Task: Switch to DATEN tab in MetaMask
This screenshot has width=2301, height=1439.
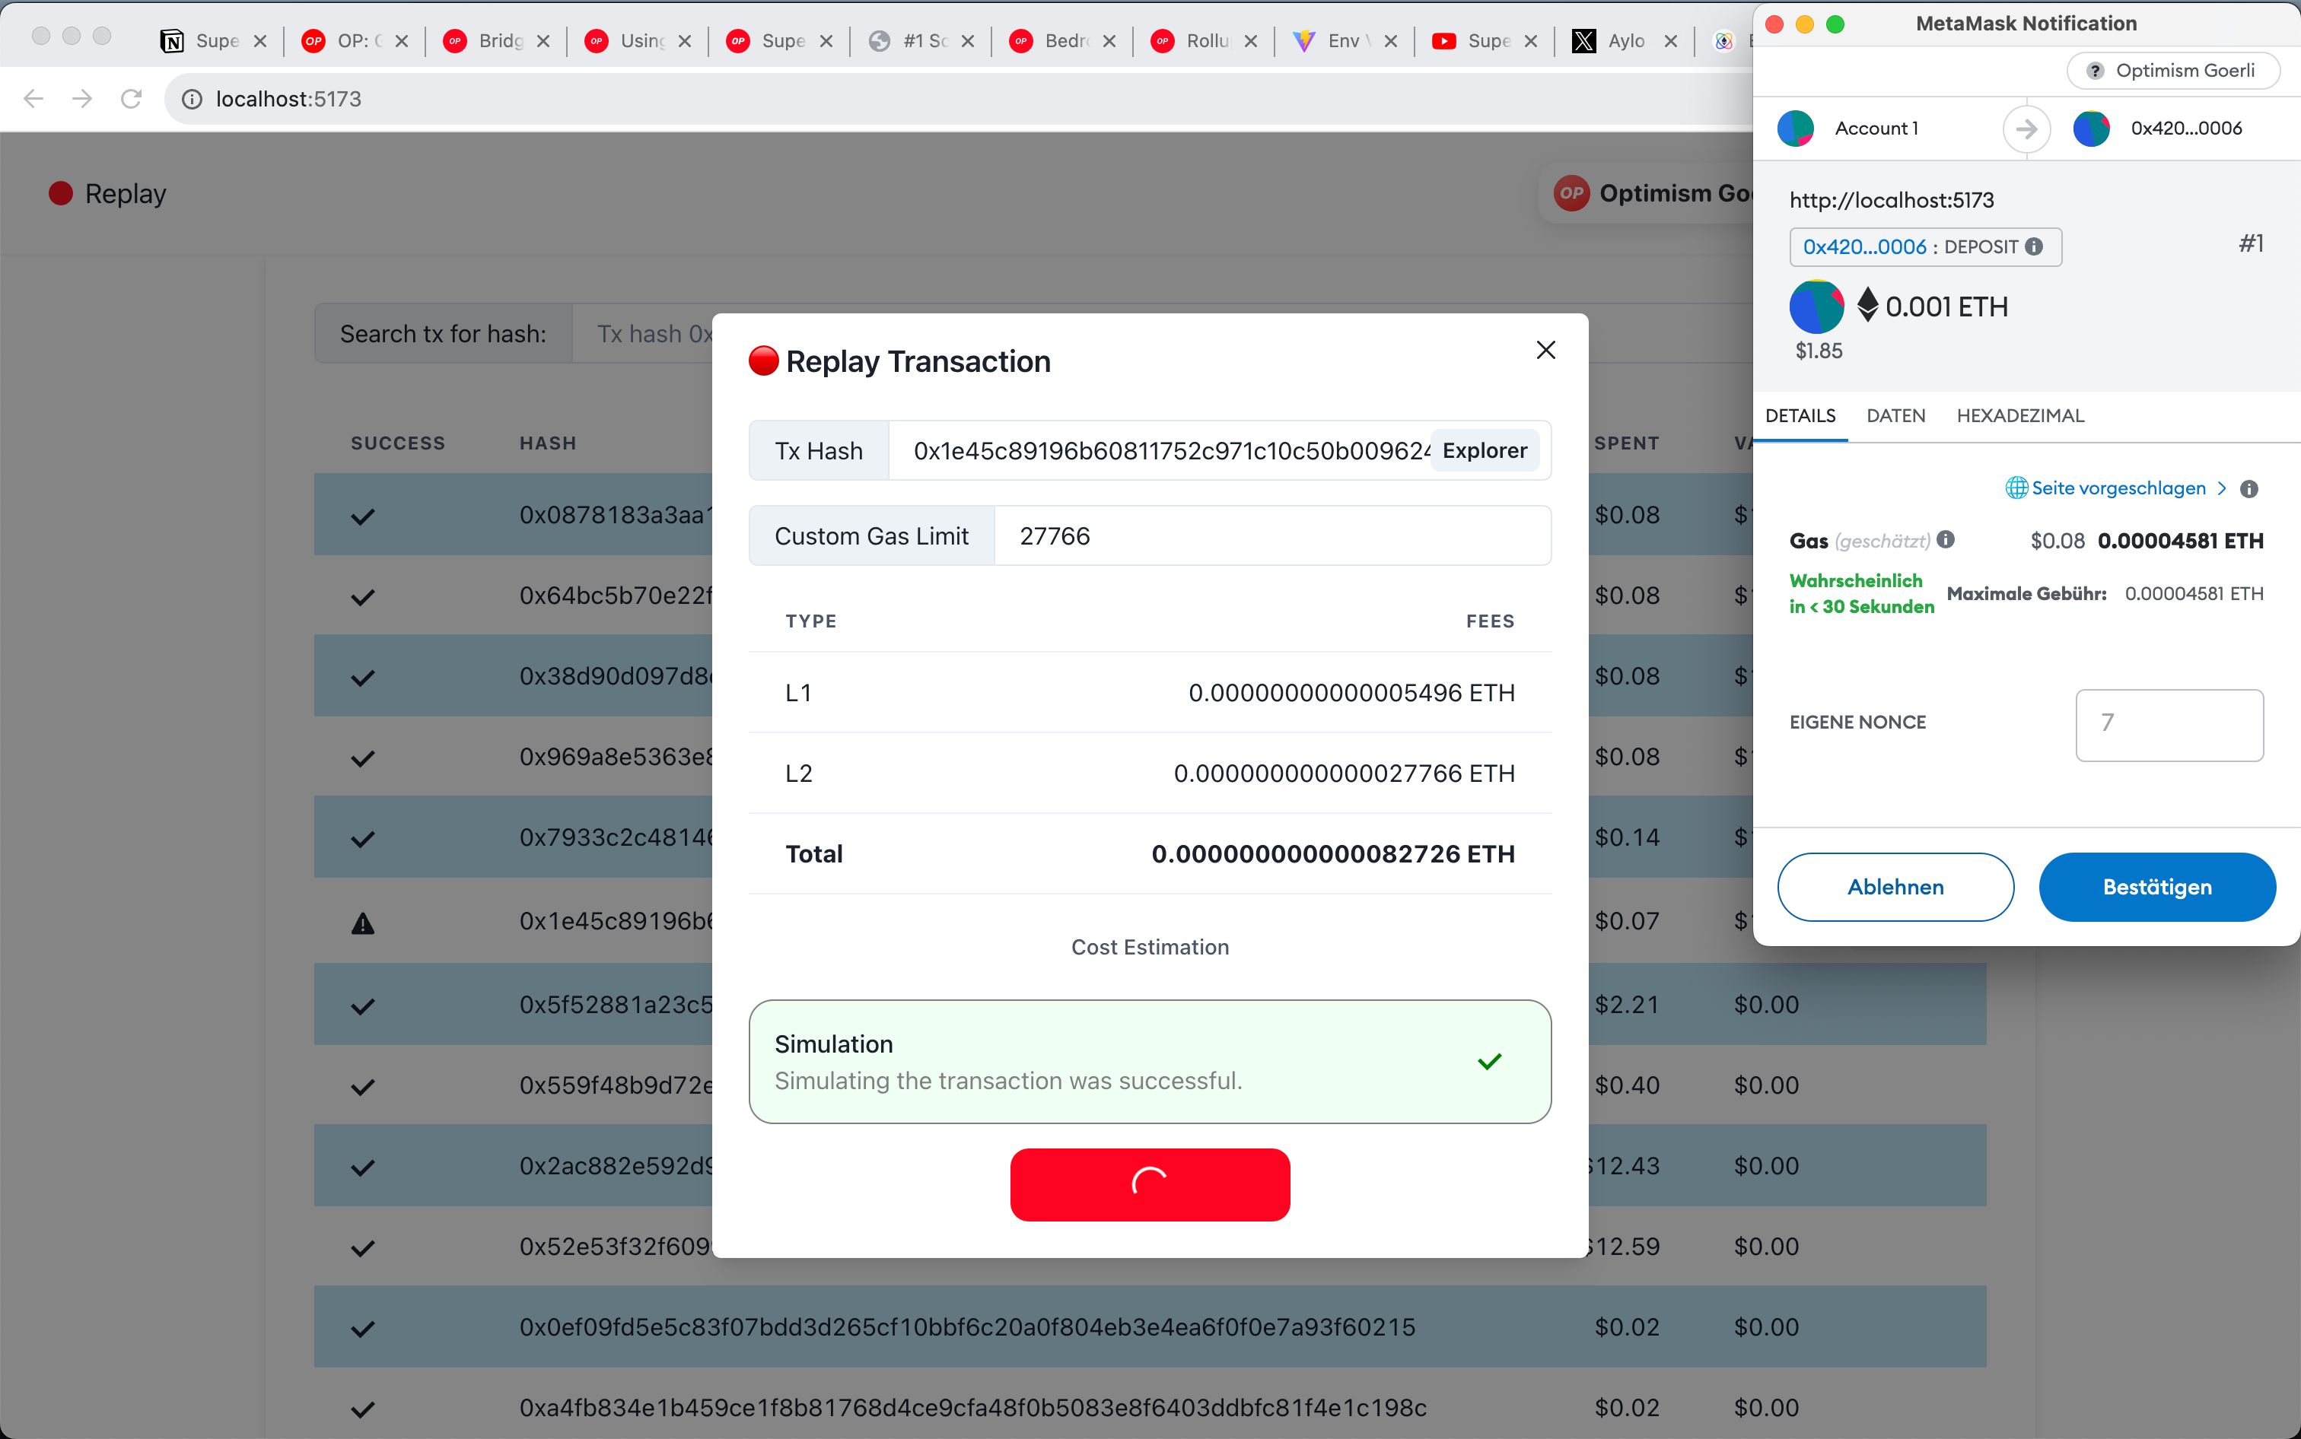Action: [1895, 415]
